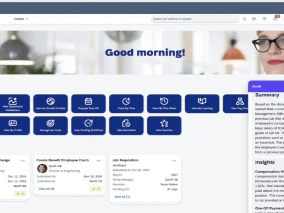Expand approve dropdown arrow on leftmost card
Screen dimensions: 284x213
point(23,193)
